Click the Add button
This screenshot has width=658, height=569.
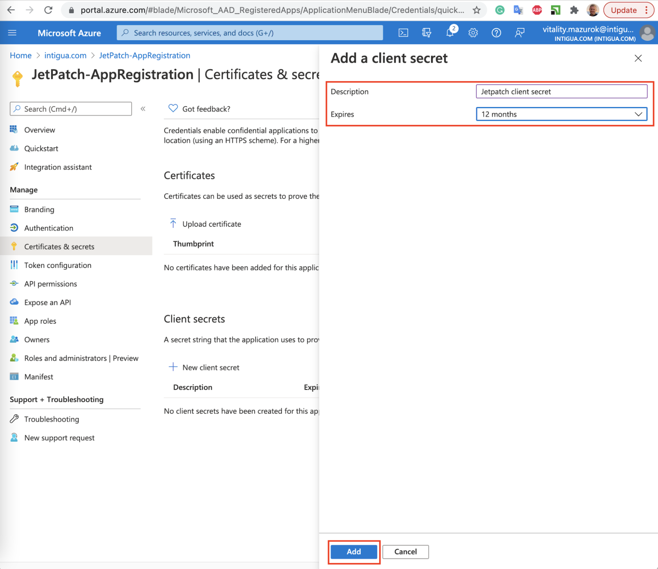click(354, 552)
